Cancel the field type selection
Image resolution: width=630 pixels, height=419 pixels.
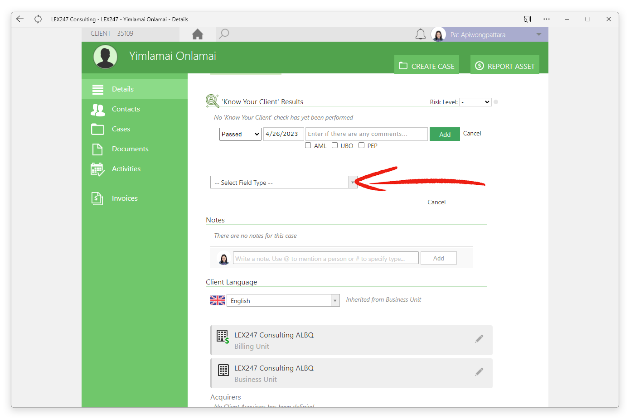pos(436,202)
